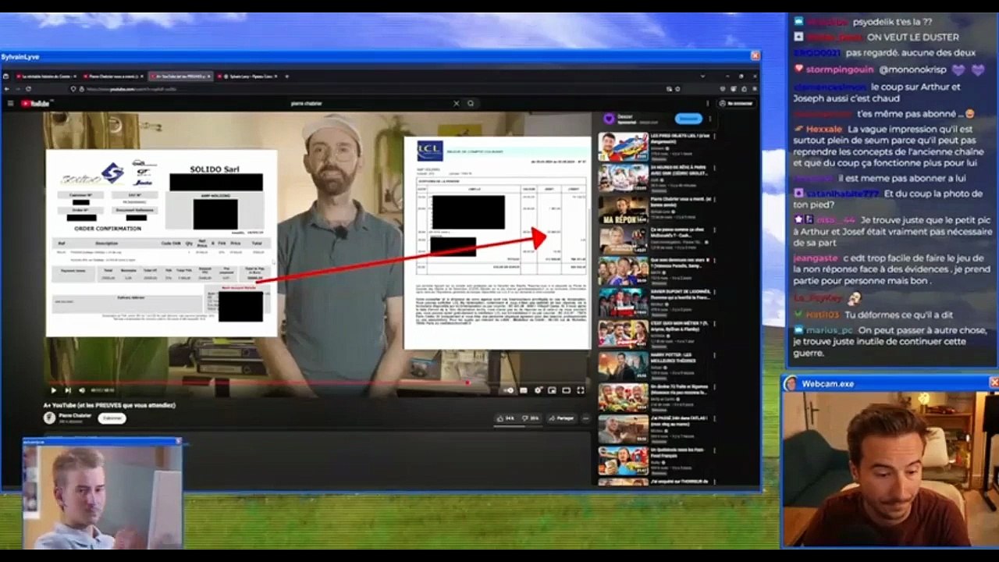Click browser back arrow
Image resolution: width=999 pixels, height=562 pixels.
click(7, 89)
